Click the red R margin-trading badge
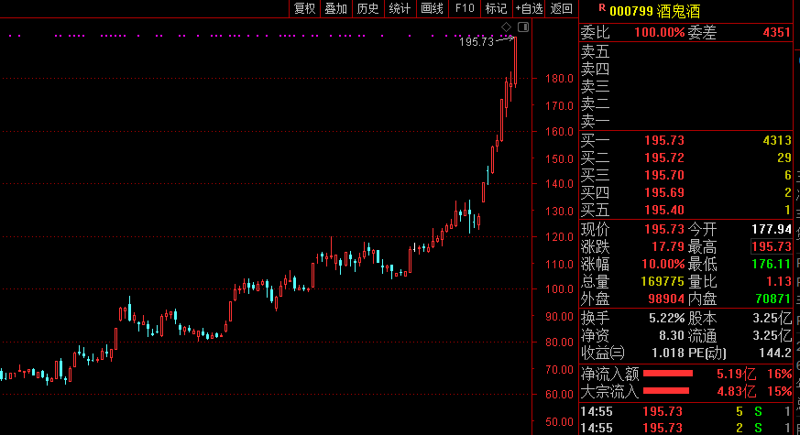The height and width of the screenshot is (435, 800). coord(601,8)
